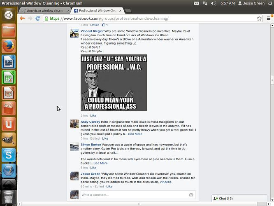Open the system power menu gear

[x=270, y=3]
